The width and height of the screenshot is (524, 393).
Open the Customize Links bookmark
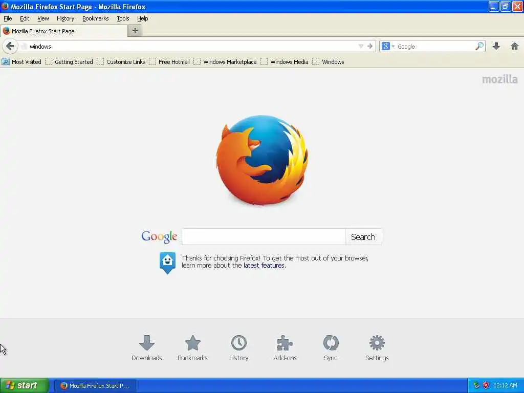tap(121, 62)
